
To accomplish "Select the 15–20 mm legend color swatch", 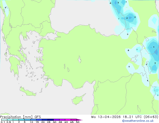I will (39, 120).
